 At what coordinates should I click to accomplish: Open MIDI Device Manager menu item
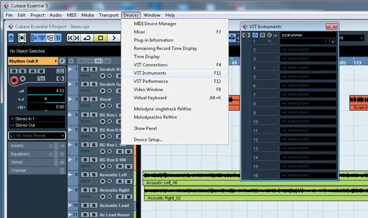[175, 24]
